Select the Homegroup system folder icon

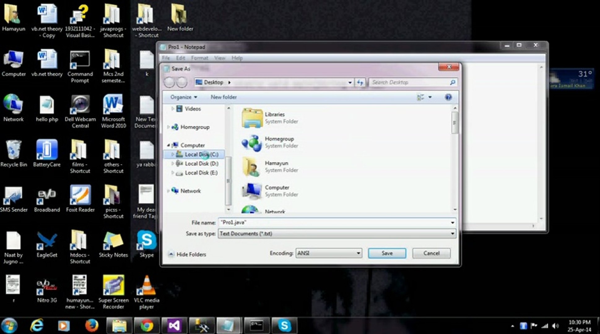252,143
